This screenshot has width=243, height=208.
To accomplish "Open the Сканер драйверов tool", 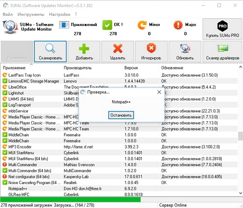I will (x=222, y=51).
